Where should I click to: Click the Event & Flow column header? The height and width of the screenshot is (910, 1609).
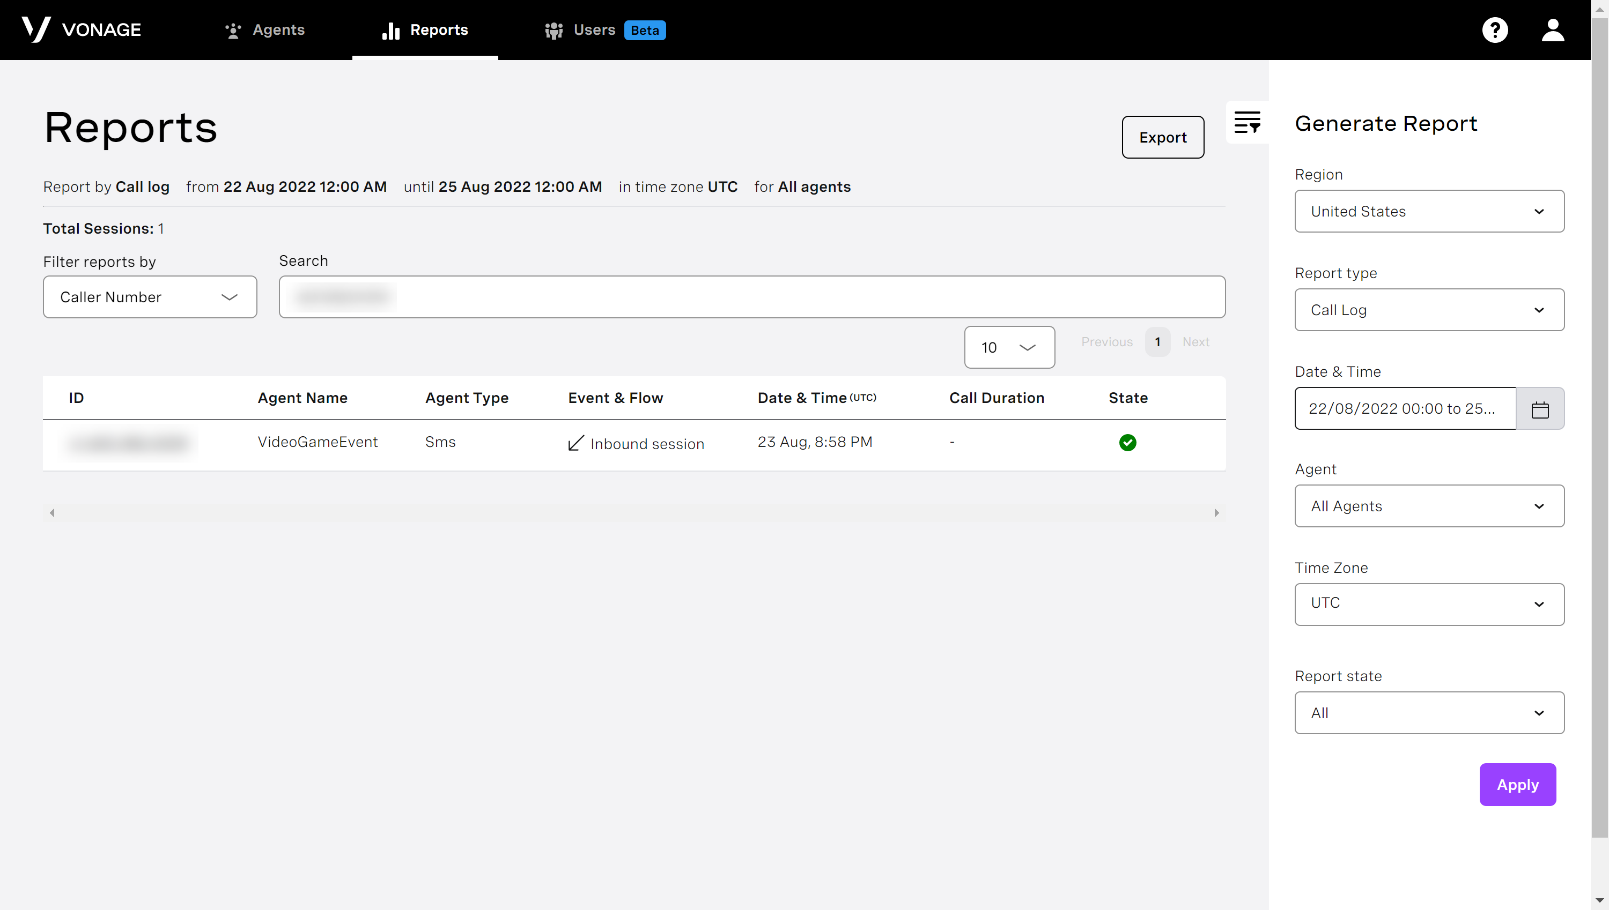pyautogui.click(x=615, y=398)
